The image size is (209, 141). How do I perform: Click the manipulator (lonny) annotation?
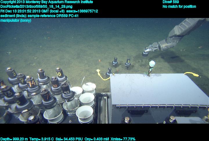click(16, 20)
